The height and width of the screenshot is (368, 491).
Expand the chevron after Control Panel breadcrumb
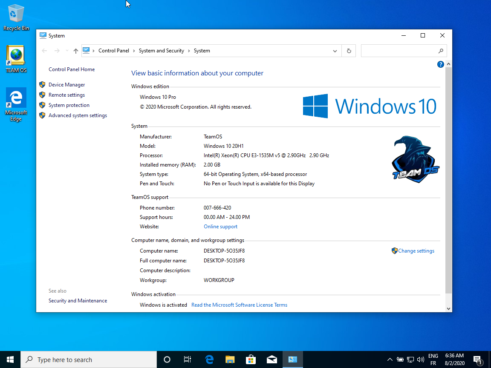pos(134,51)
